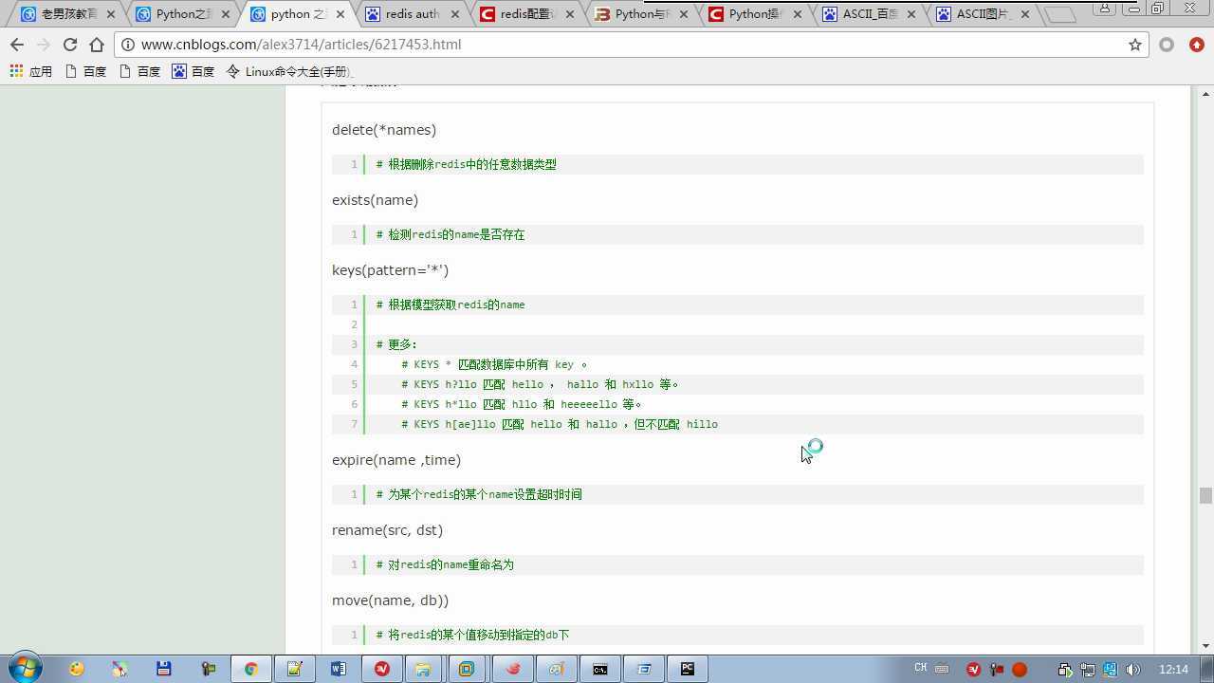The image size is (1214, 683).
Task: Click the exists(name) heading
Action: coord(375,200)
